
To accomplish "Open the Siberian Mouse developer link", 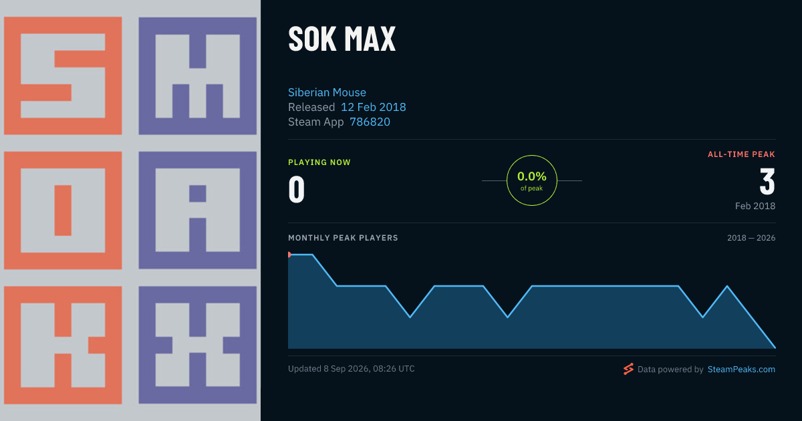I will coord(327,92).
